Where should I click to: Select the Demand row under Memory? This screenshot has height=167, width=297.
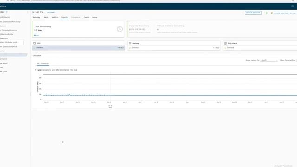[x=174, y=48]
